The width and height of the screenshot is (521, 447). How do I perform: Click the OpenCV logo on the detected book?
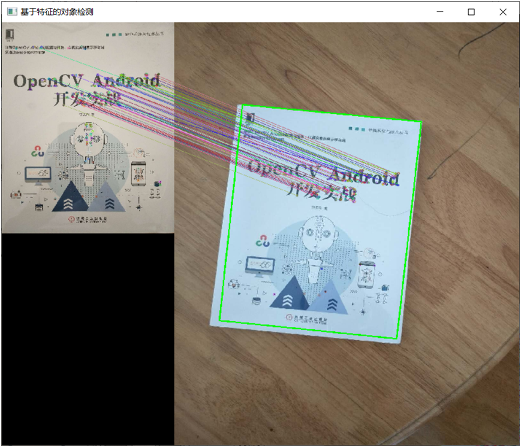pos(261,241)
